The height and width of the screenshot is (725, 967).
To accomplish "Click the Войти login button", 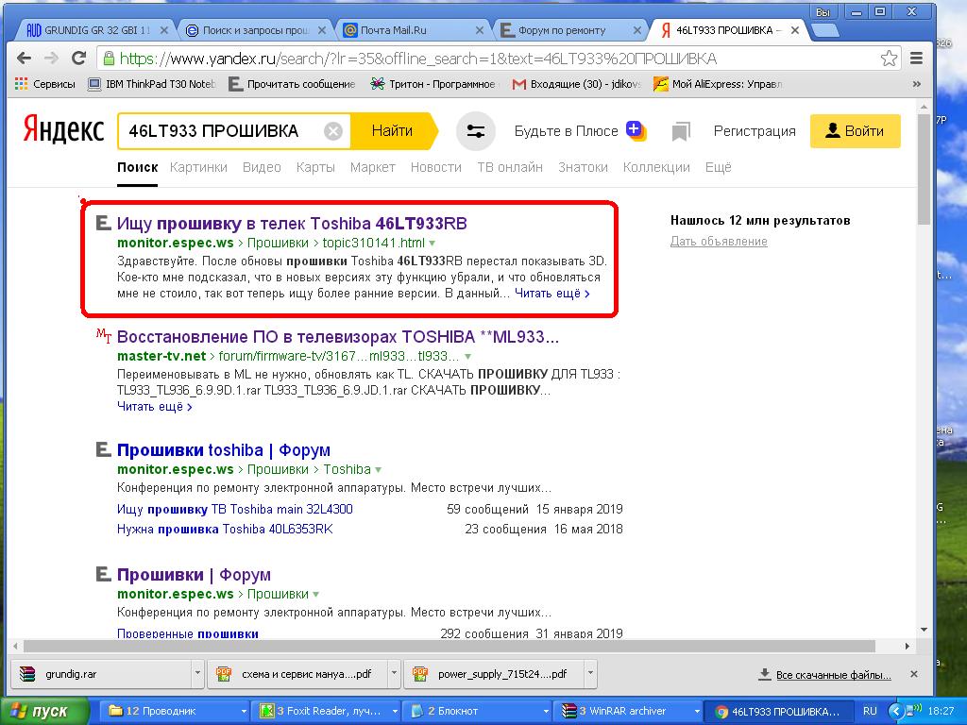I will pos(855,131).
